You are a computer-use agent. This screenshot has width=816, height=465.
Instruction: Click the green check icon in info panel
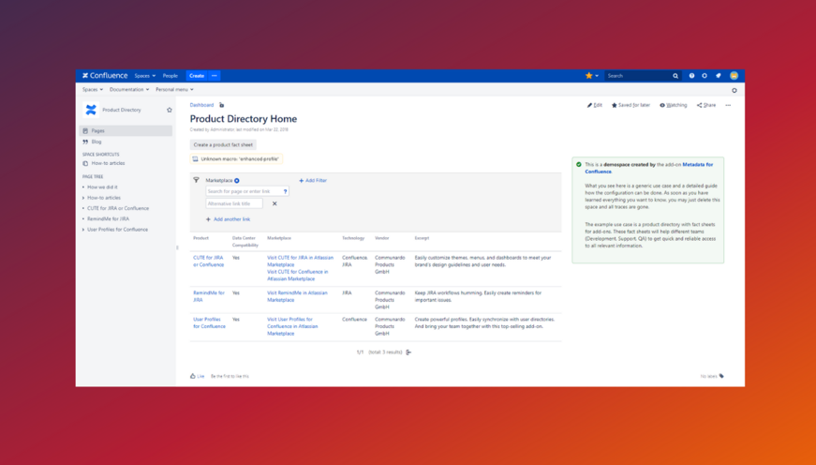pyautogui.click(x=579, y=165)
